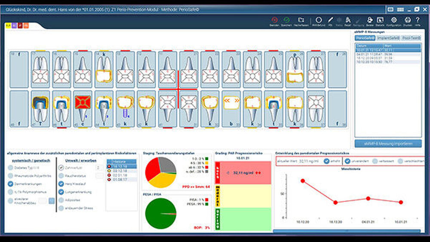Click aMMP-8 Messung importieren button

click(388, 143)
